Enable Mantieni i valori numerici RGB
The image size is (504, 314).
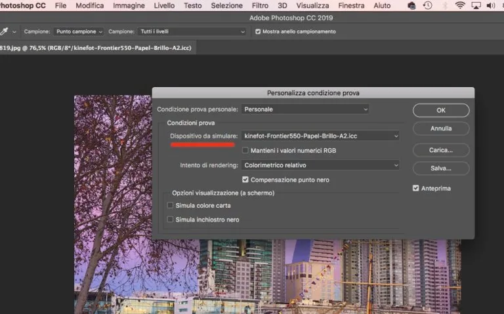pos(245,150)
